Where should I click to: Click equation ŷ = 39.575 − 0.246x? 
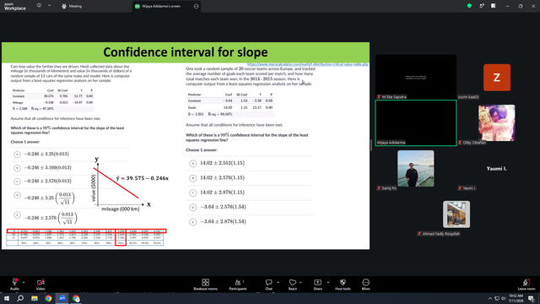[143, 178]
